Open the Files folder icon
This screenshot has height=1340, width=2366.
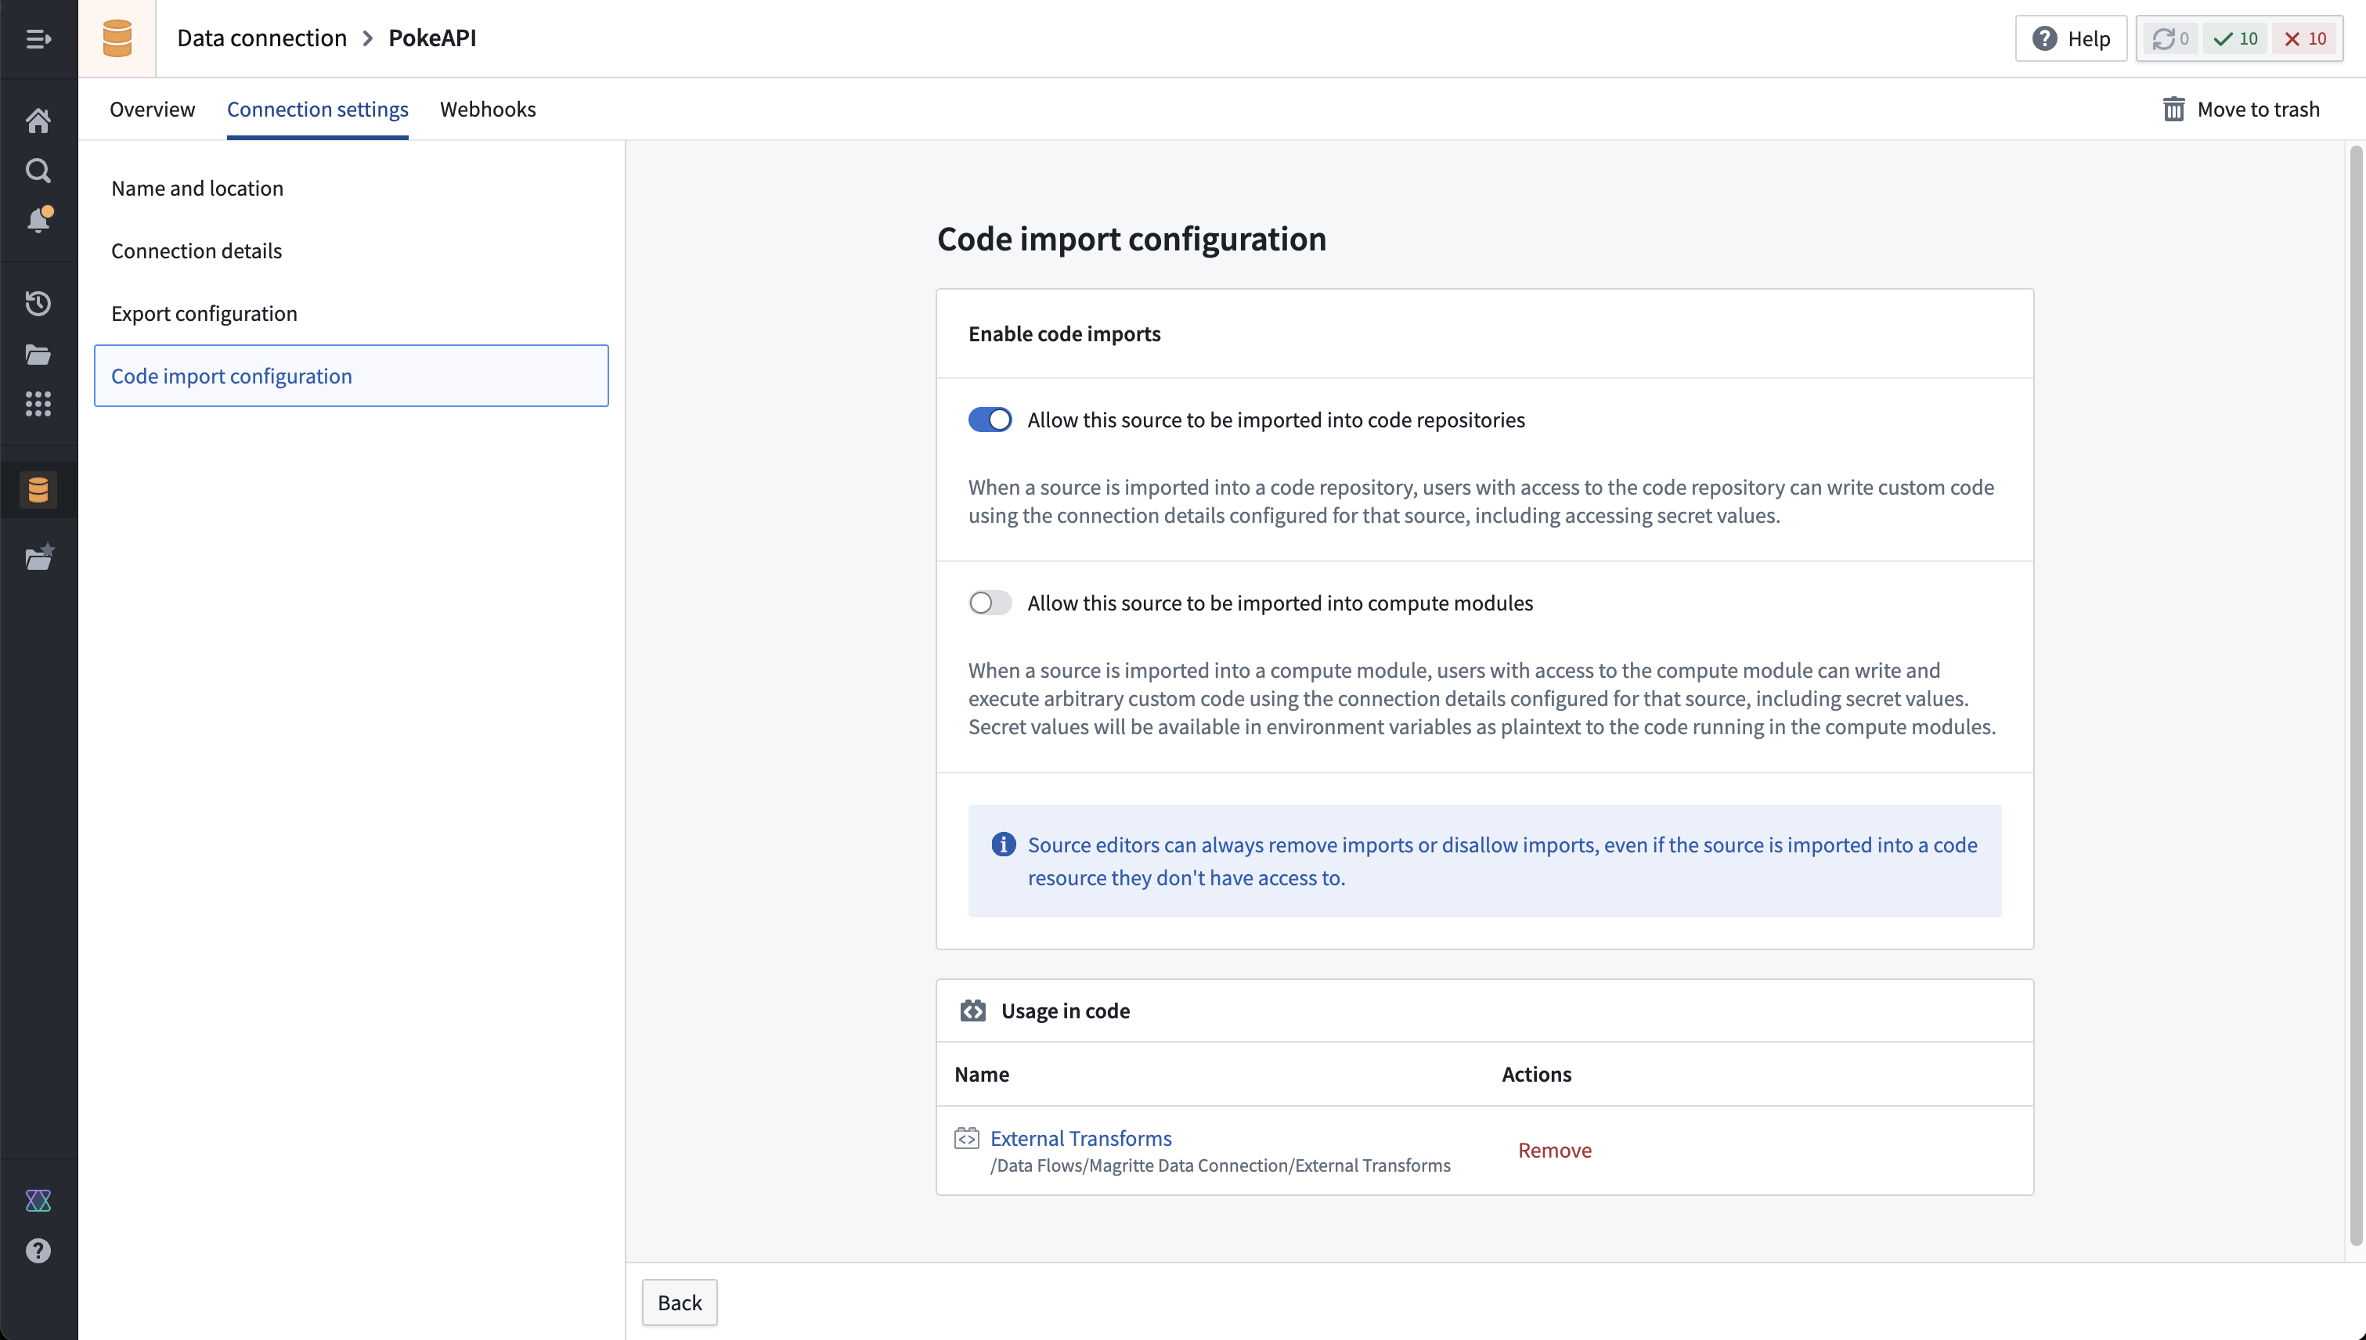[x=38, y=355]
